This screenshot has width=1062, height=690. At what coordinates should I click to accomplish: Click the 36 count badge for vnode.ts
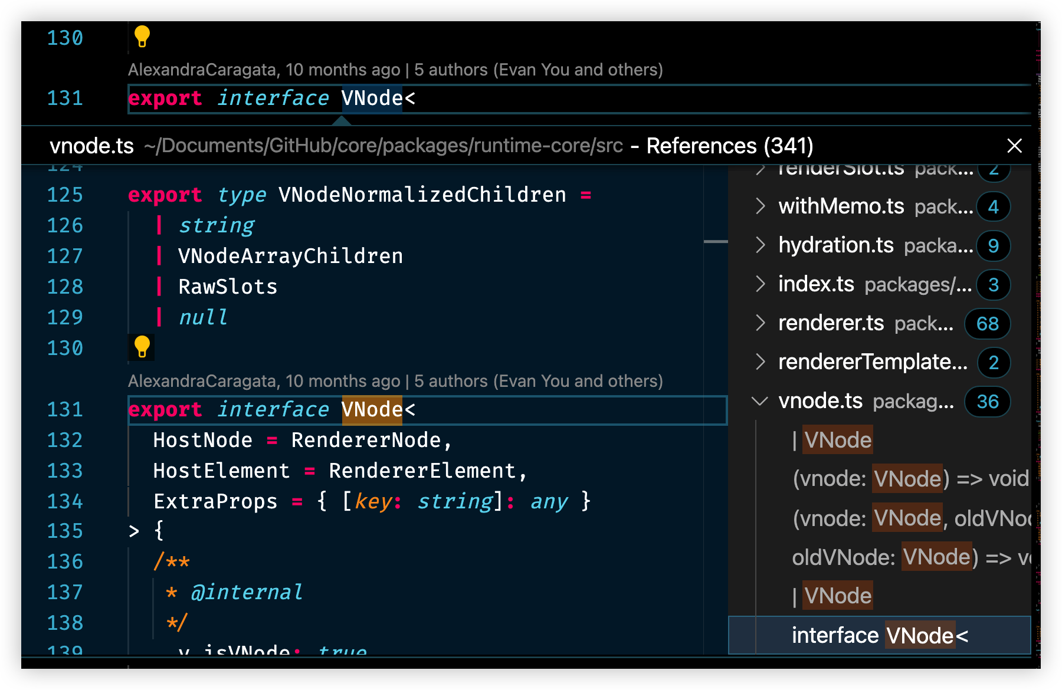click(x=987, y=402)
